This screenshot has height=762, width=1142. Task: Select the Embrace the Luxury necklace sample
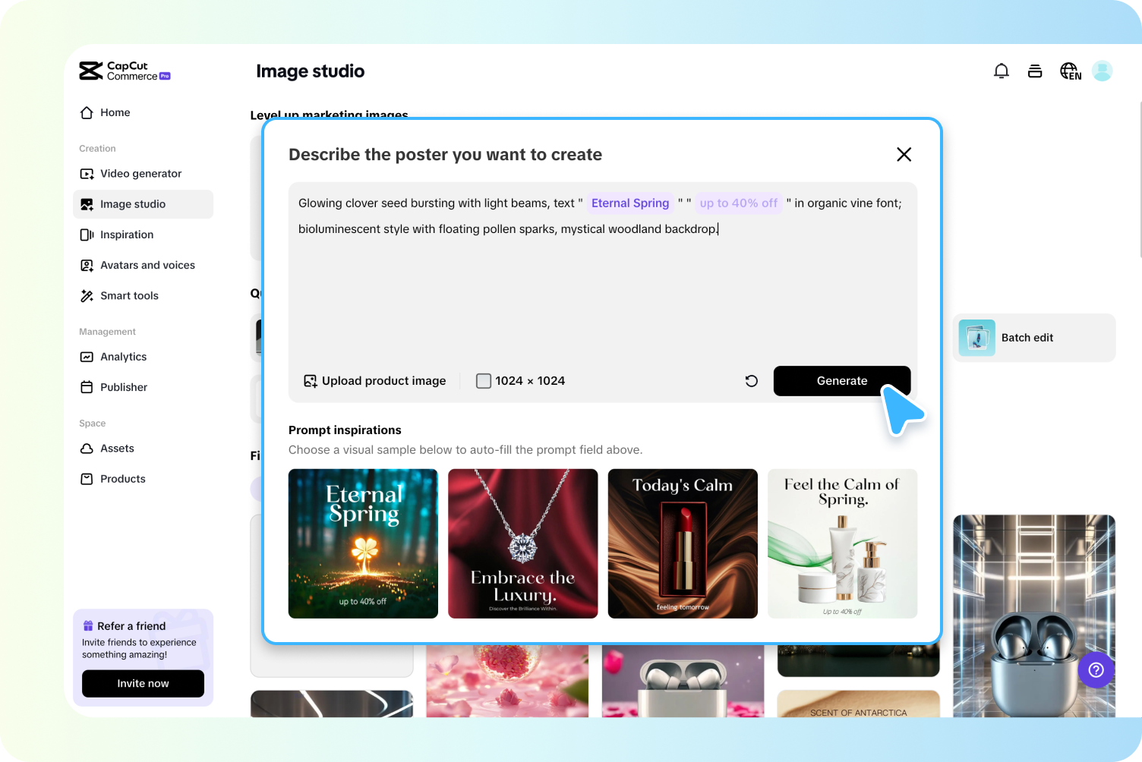tap(522, 543)
